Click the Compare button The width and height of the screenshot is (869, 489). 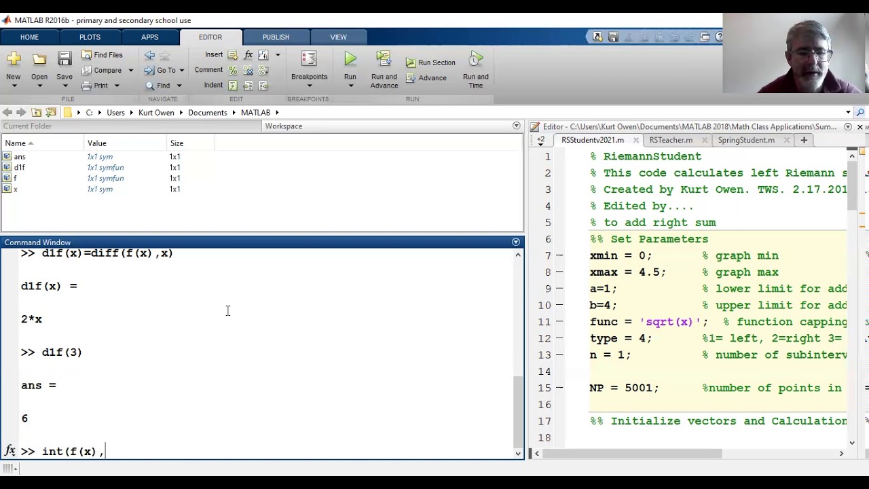click(102, 70)
